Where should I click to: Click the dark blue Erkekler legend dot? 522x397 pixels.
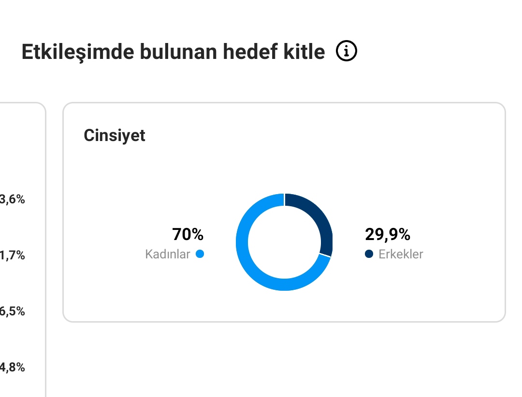[x=369, y=254]
